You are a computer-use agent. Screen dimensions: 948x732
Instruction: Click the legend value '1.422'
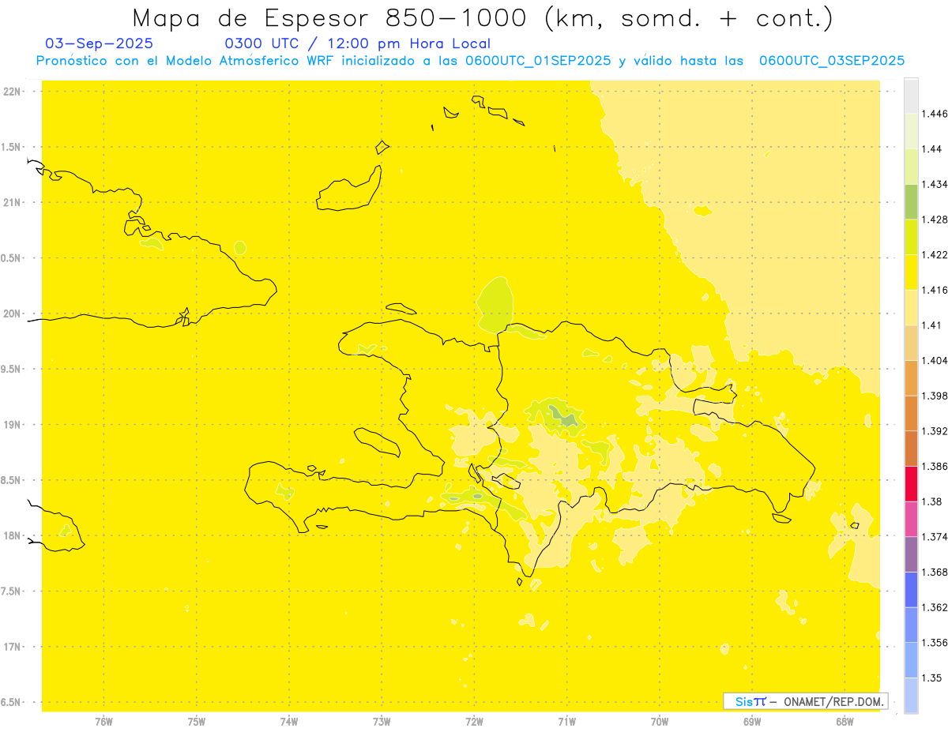click(x=935, y=255)
